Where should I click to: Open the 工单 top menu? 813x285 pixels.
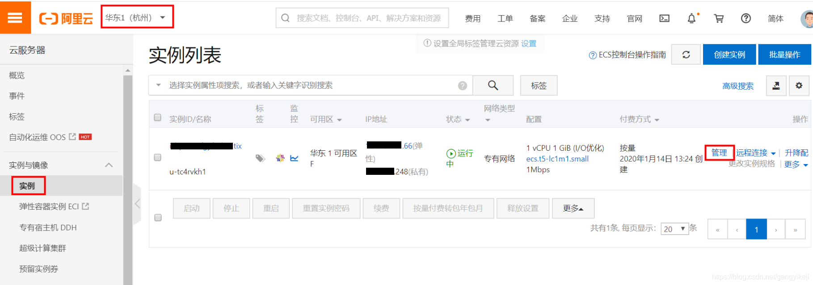(x=505, y=18)
